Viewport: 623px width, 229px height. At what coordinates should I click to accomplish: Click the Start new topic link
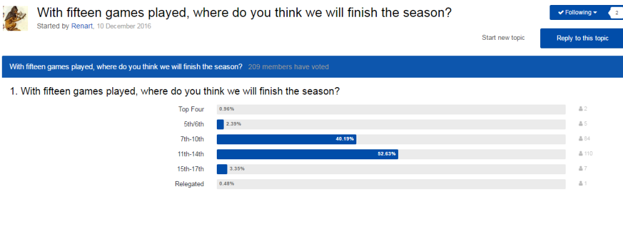coord(503,38)
